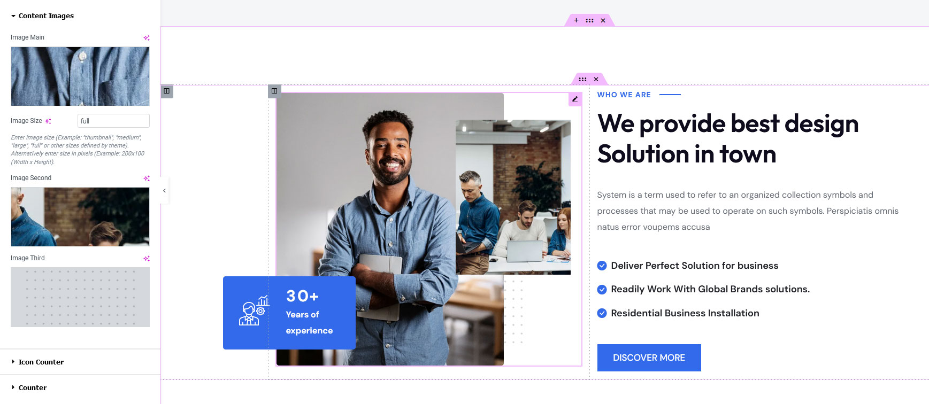929x404 pixels.
Task: Click the widget edit pencil icon
Action: pos(575,99)
